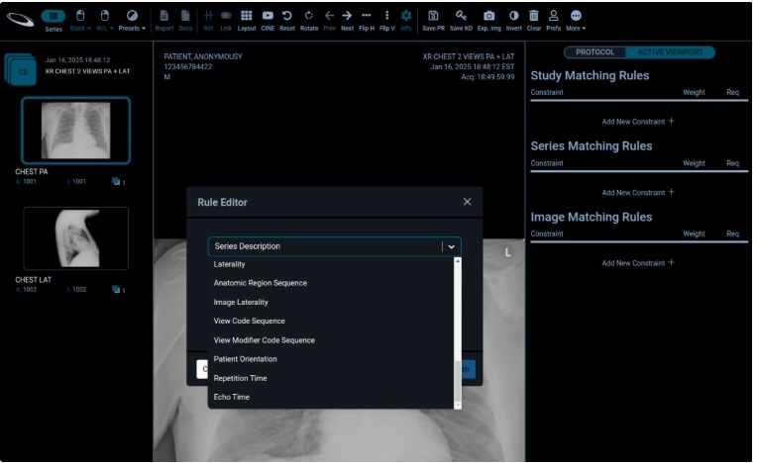Choose Laterality from the list
Viewport: 757px width, 463px height.
[x=331, y=264]
